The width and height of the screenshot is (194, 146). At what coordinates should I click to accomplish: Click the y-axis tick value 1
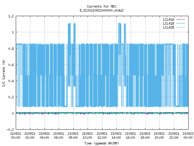[13, 33]
